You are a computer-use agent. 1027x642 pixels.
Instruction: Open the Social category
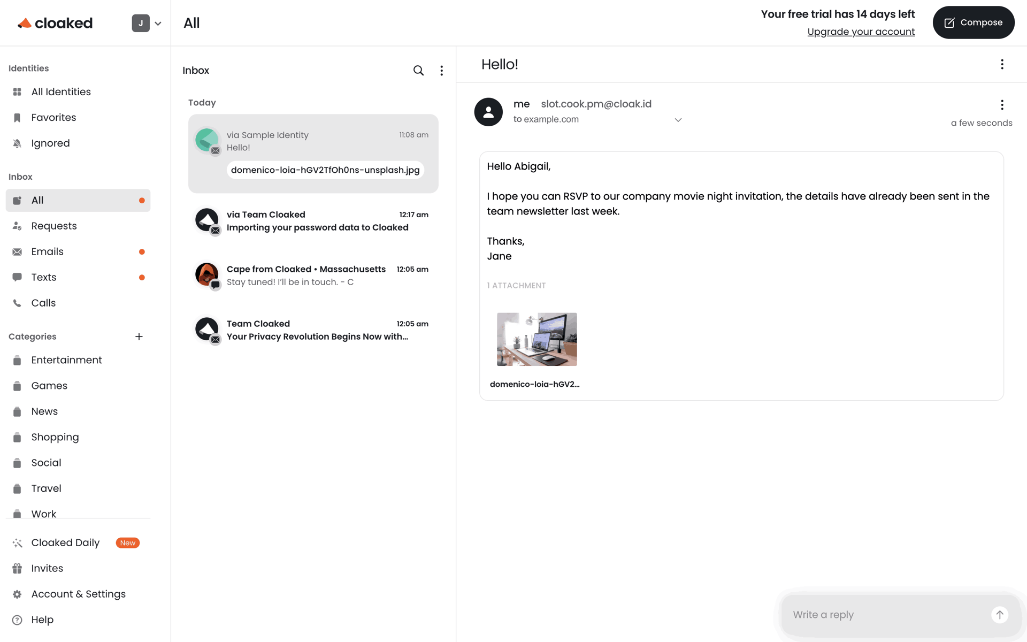78,463
